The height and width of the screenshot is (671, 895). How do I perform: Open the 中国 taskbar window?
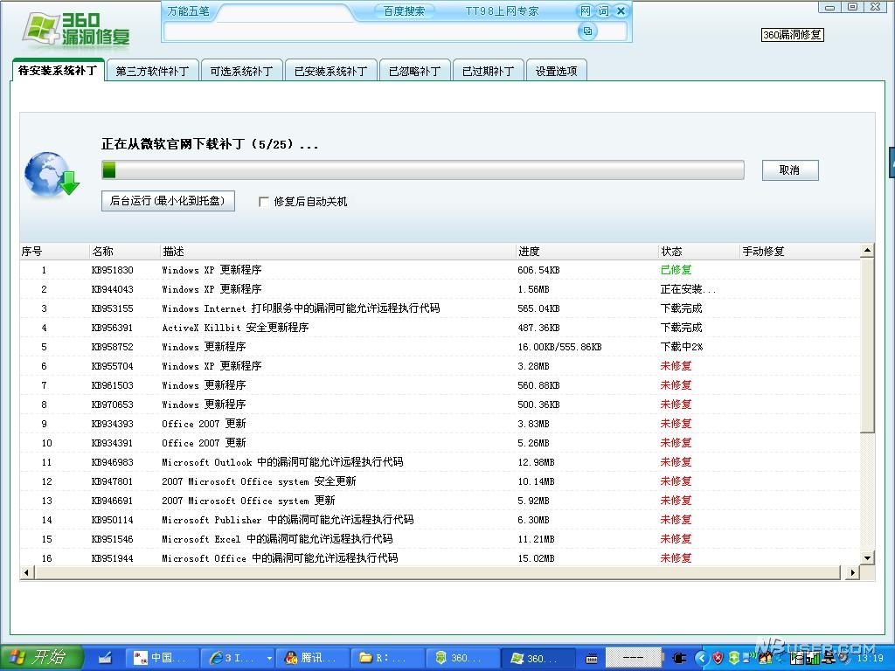click(162, 658)
